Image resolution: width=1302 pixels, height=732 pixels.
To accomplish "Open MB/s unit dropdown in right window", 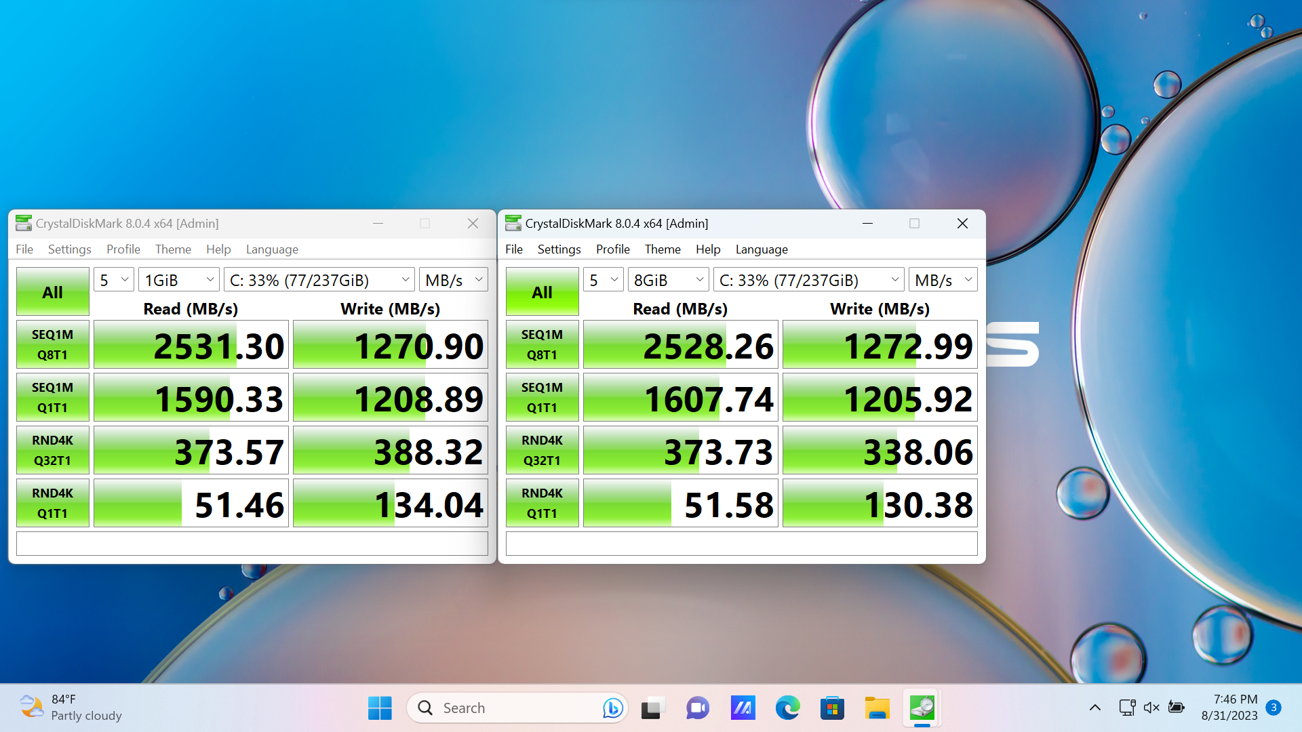I will tap(943, 280).
